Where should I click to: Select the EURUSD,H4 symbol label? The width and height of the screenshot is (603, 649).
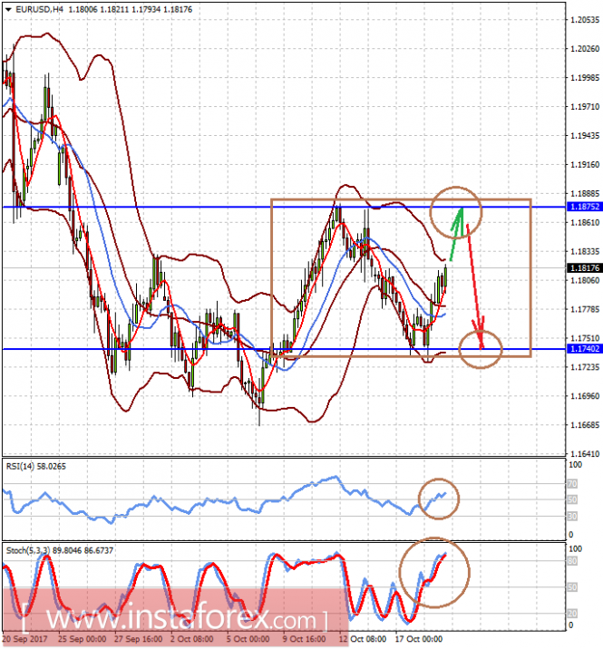39,9
